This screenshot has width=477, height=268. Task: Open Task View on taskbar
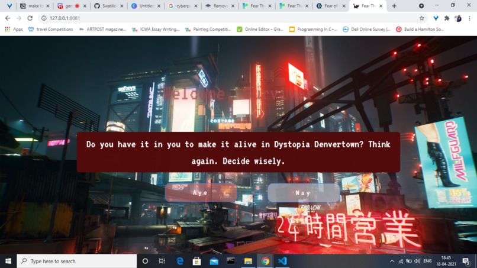[162, 261]
